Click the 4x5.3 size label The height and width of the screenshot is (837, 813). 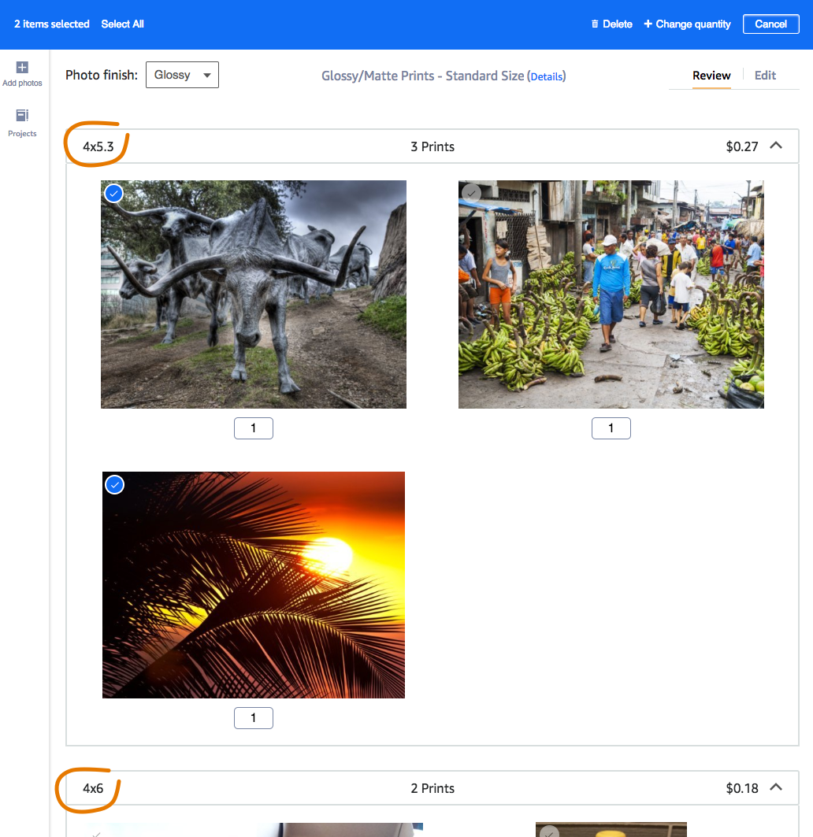point(98,146)
